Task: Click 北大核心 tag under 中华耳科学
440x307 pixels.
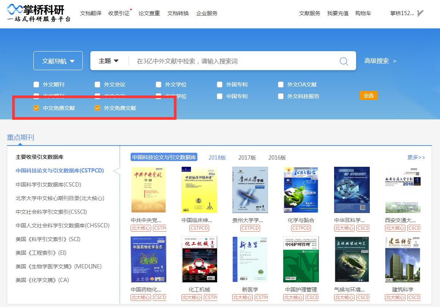Action: [344, 228]
